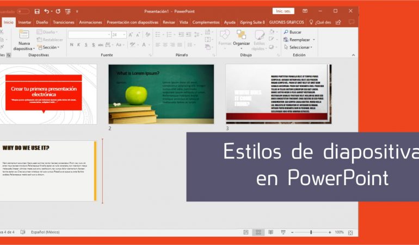This screenshot has height=245, width=419.
Task: Click the text highlight color icon
Action: [x=133, y=45]
